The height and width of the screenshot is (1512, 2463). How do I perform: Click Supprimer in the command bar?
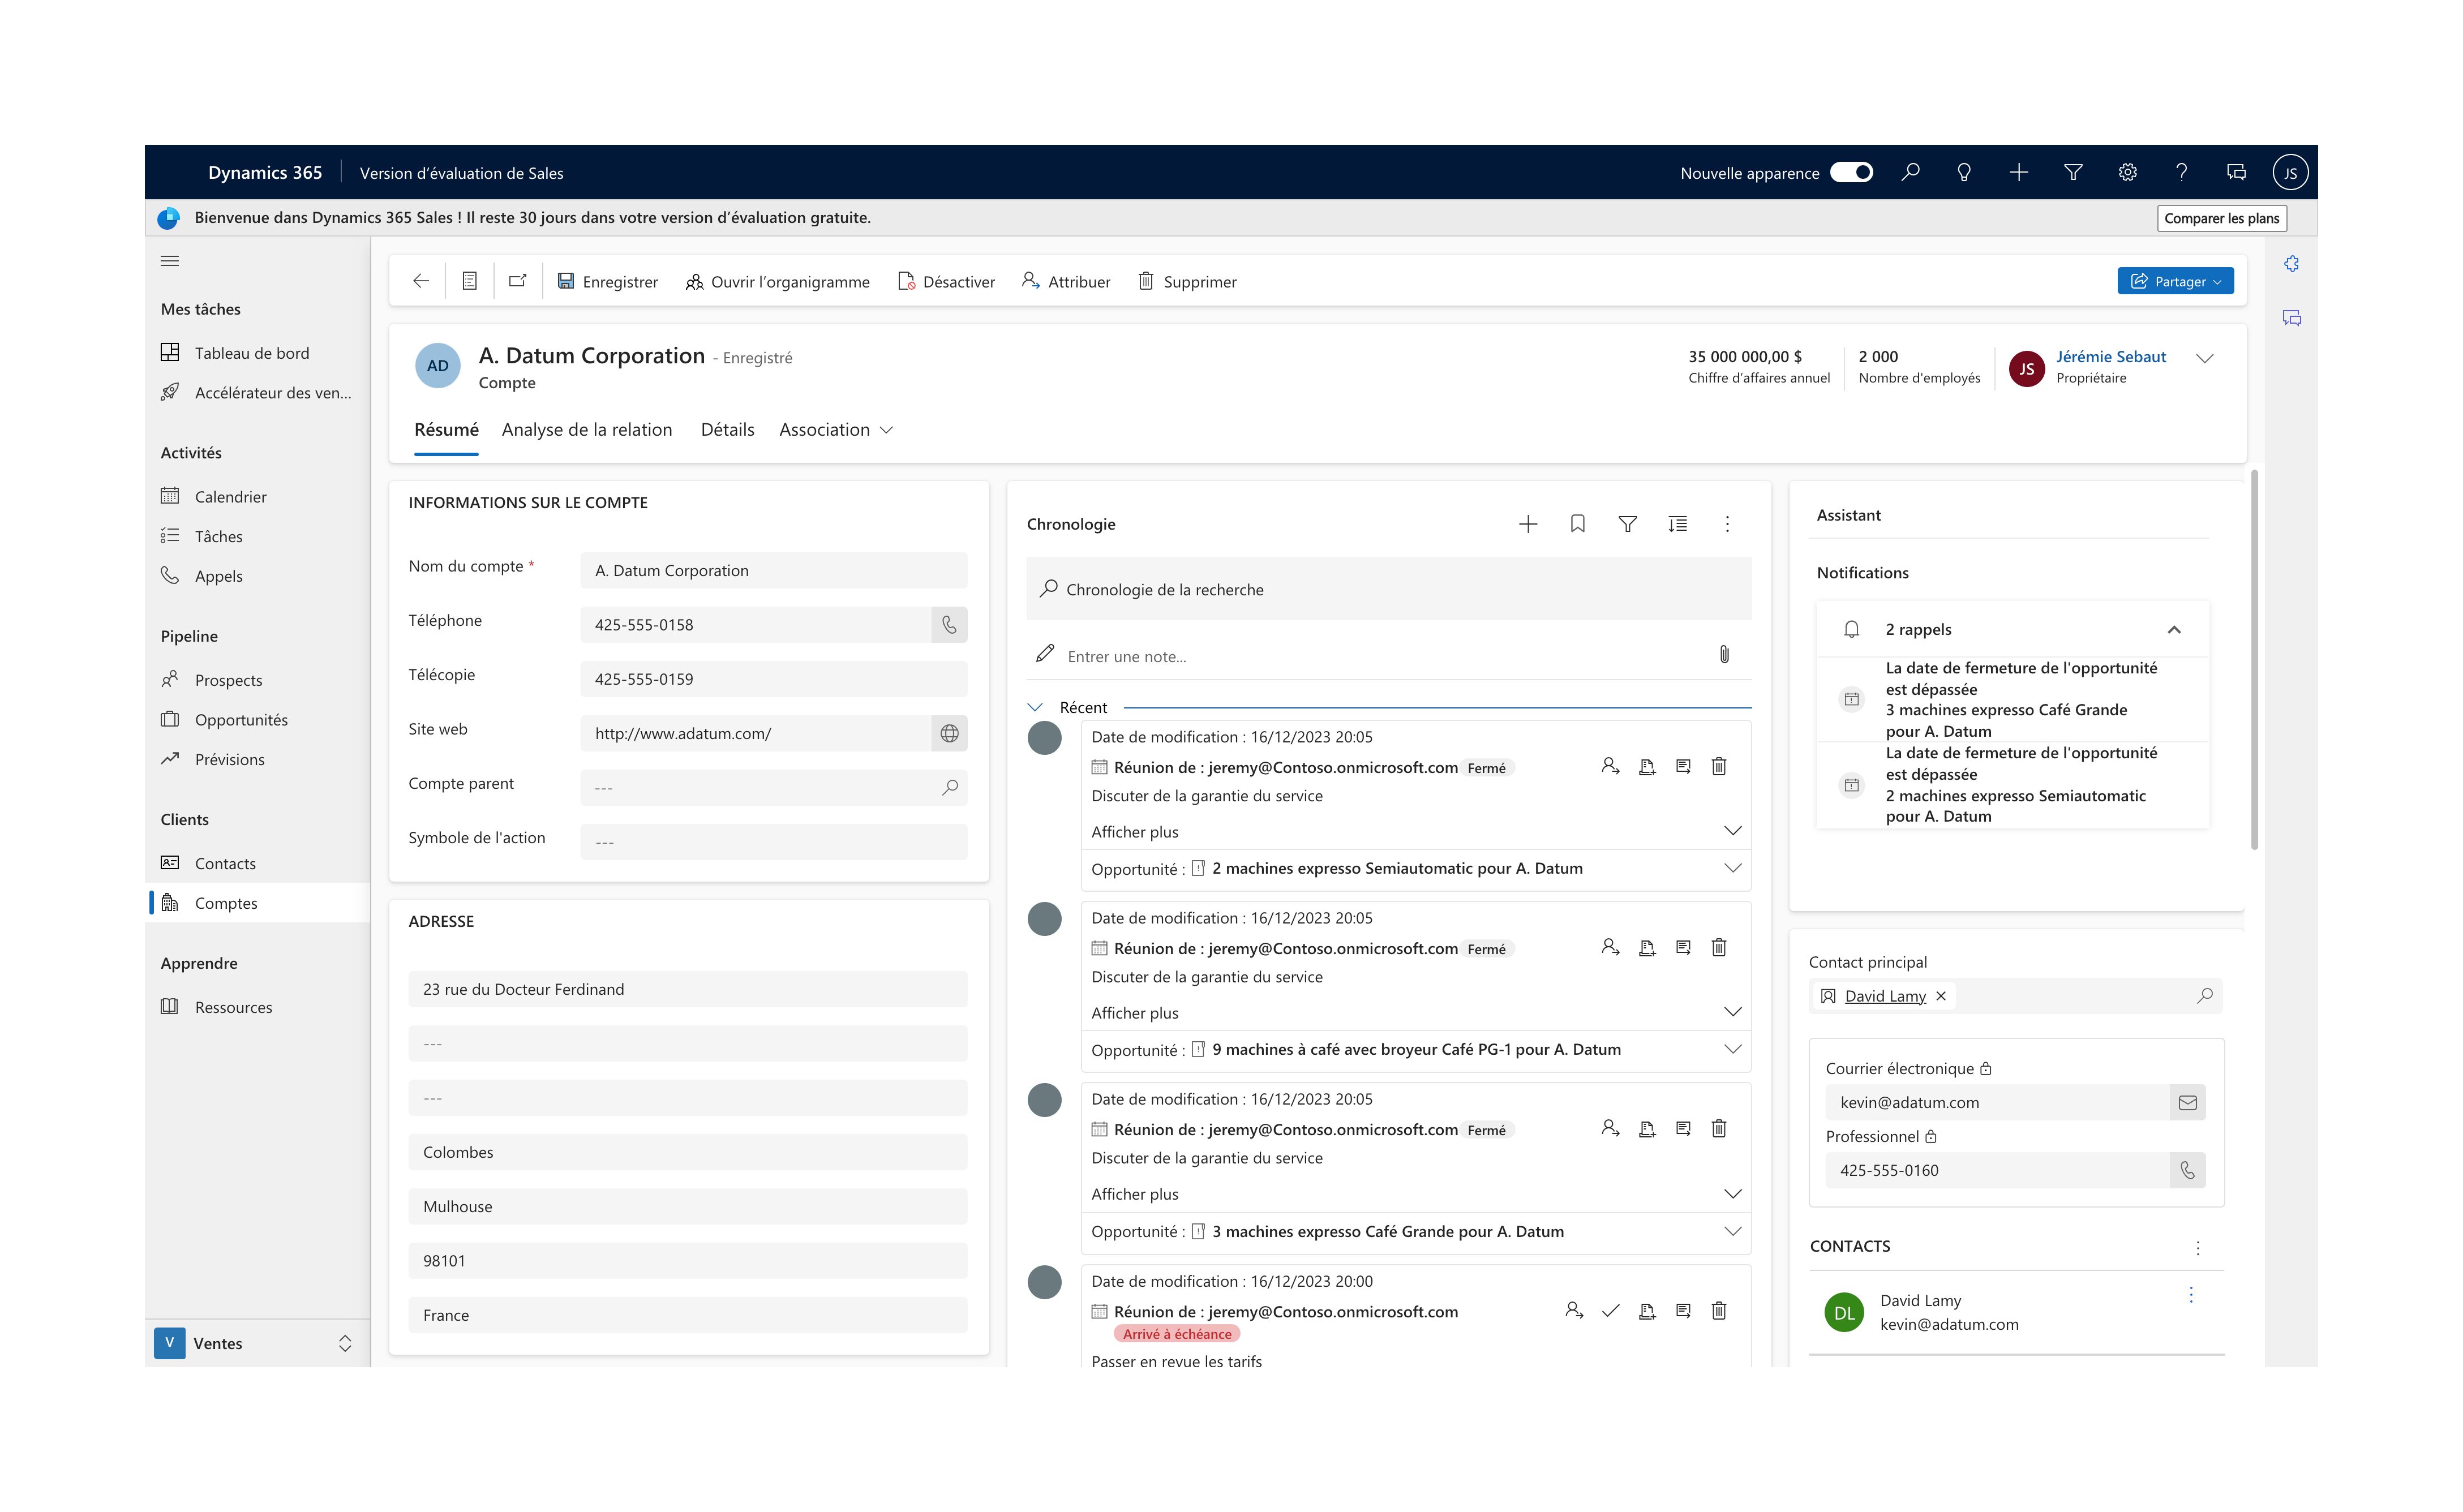point(1187,282)
